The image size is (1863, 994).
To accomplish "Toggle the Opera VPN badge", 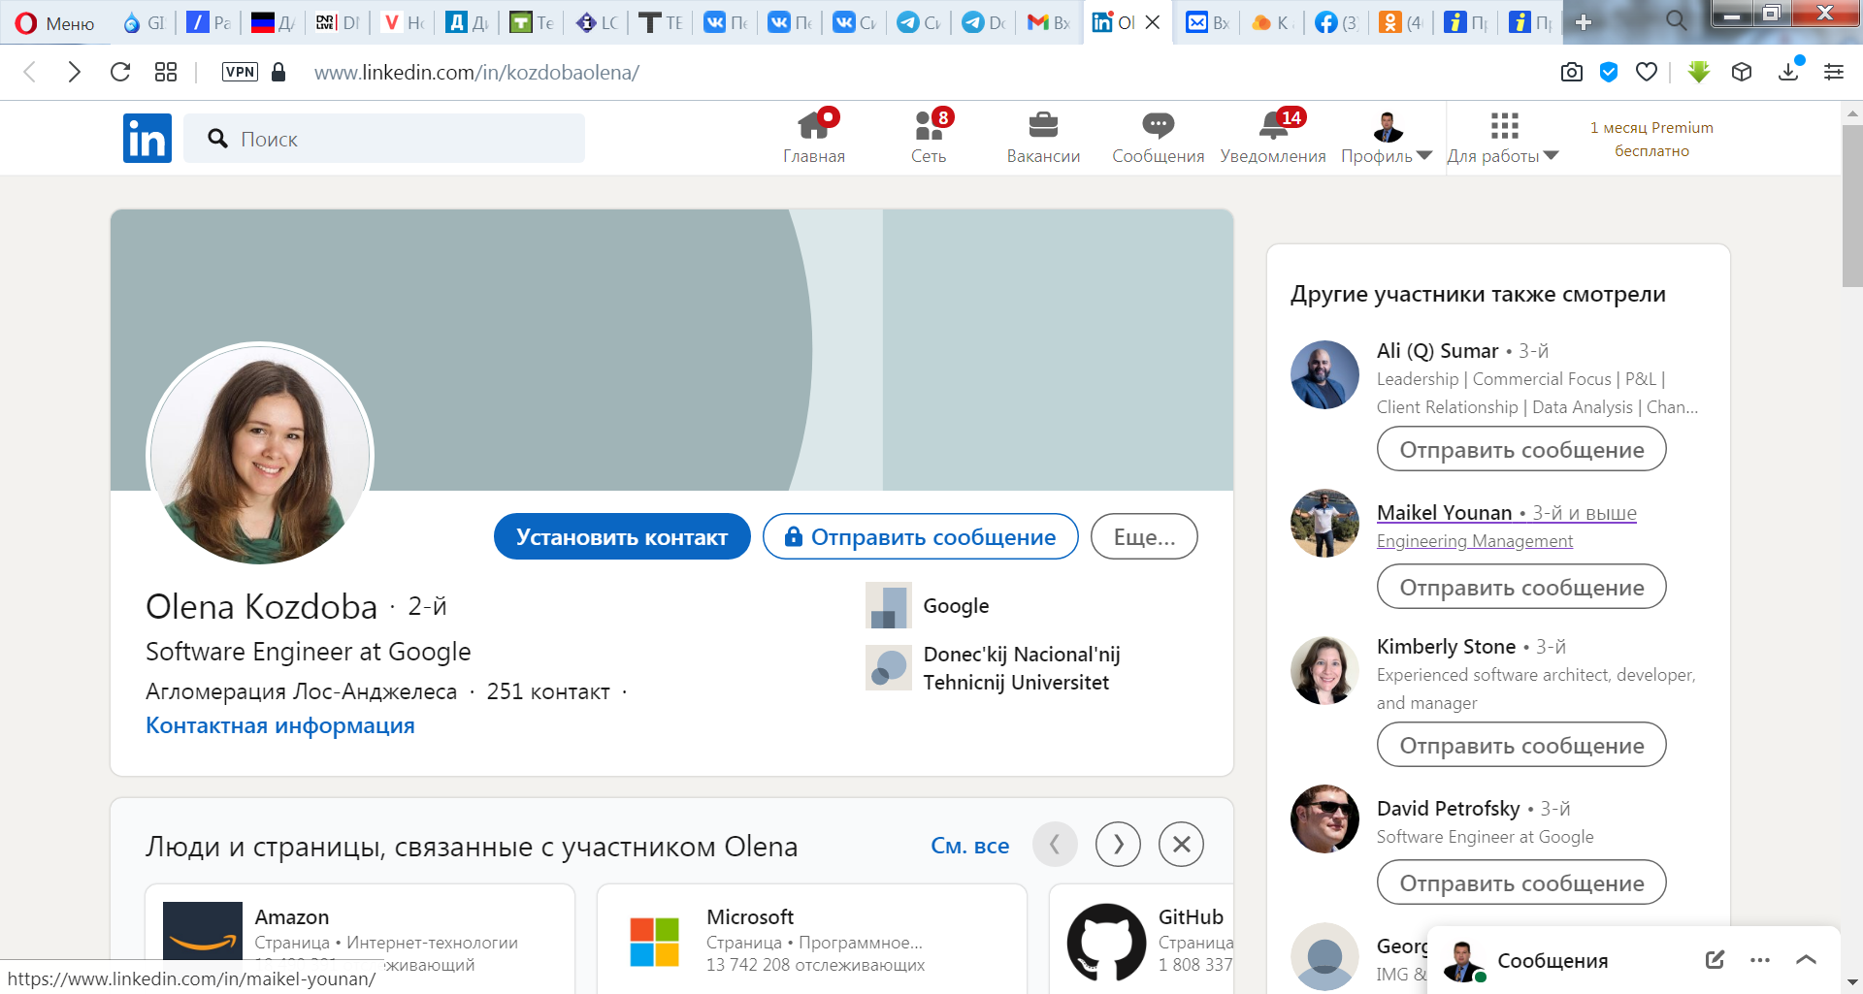I will point(240,72).
